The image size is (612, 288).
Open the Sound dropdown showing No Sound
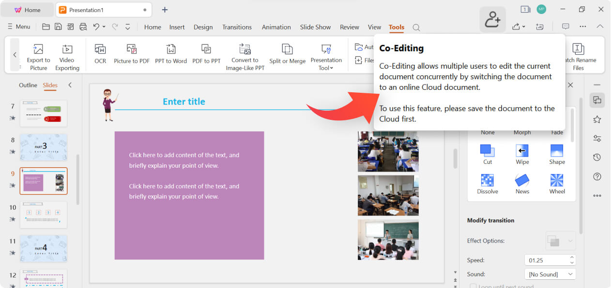point(550,274)
